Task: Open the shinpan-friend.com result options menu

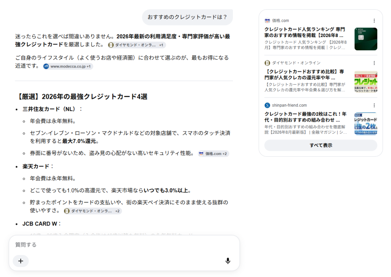Action: [x=374, y=105]
